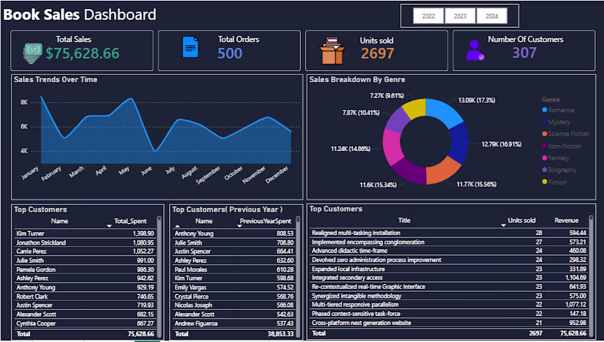Select the Non-Fiction genre in the legend
This screenshot has height=342, width=604.
562,146
